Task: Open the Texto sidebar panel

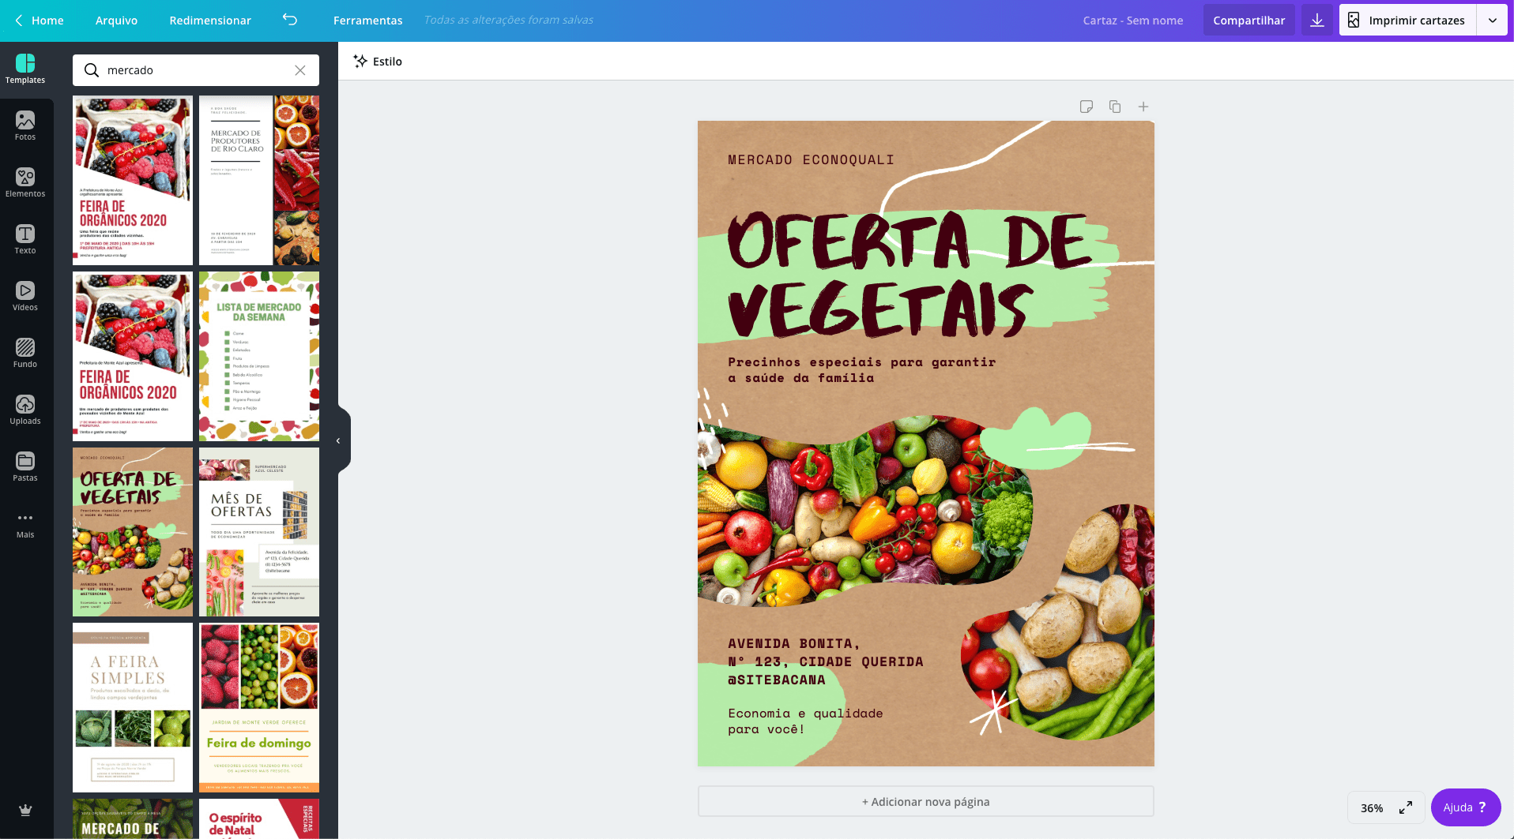Action: [25, 240]
